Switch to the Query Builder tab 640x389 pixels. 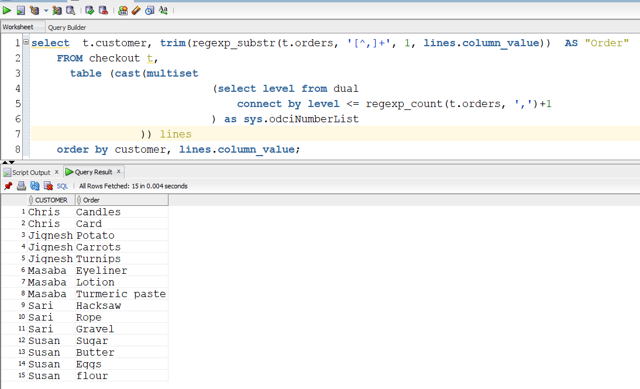(67, 27)
